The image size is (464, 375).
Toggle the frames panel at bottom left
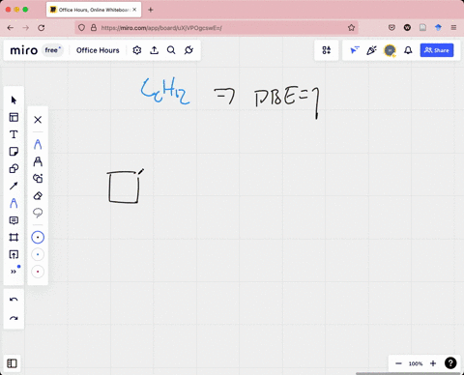pyautogui.click(x=13, y=363)
